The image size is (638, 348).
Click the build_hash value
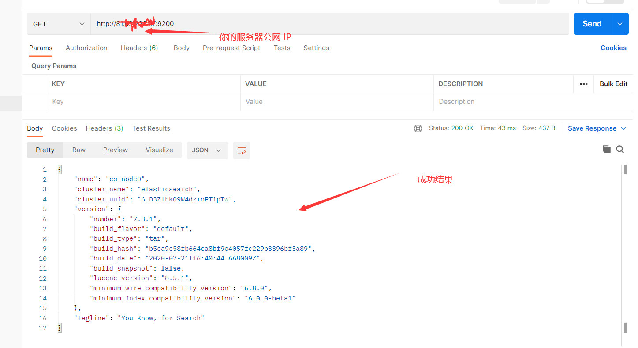(x=229, y=249)
